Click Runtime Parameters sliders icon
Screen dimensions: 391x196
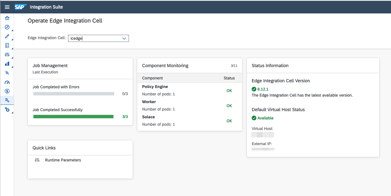[37, 160]
